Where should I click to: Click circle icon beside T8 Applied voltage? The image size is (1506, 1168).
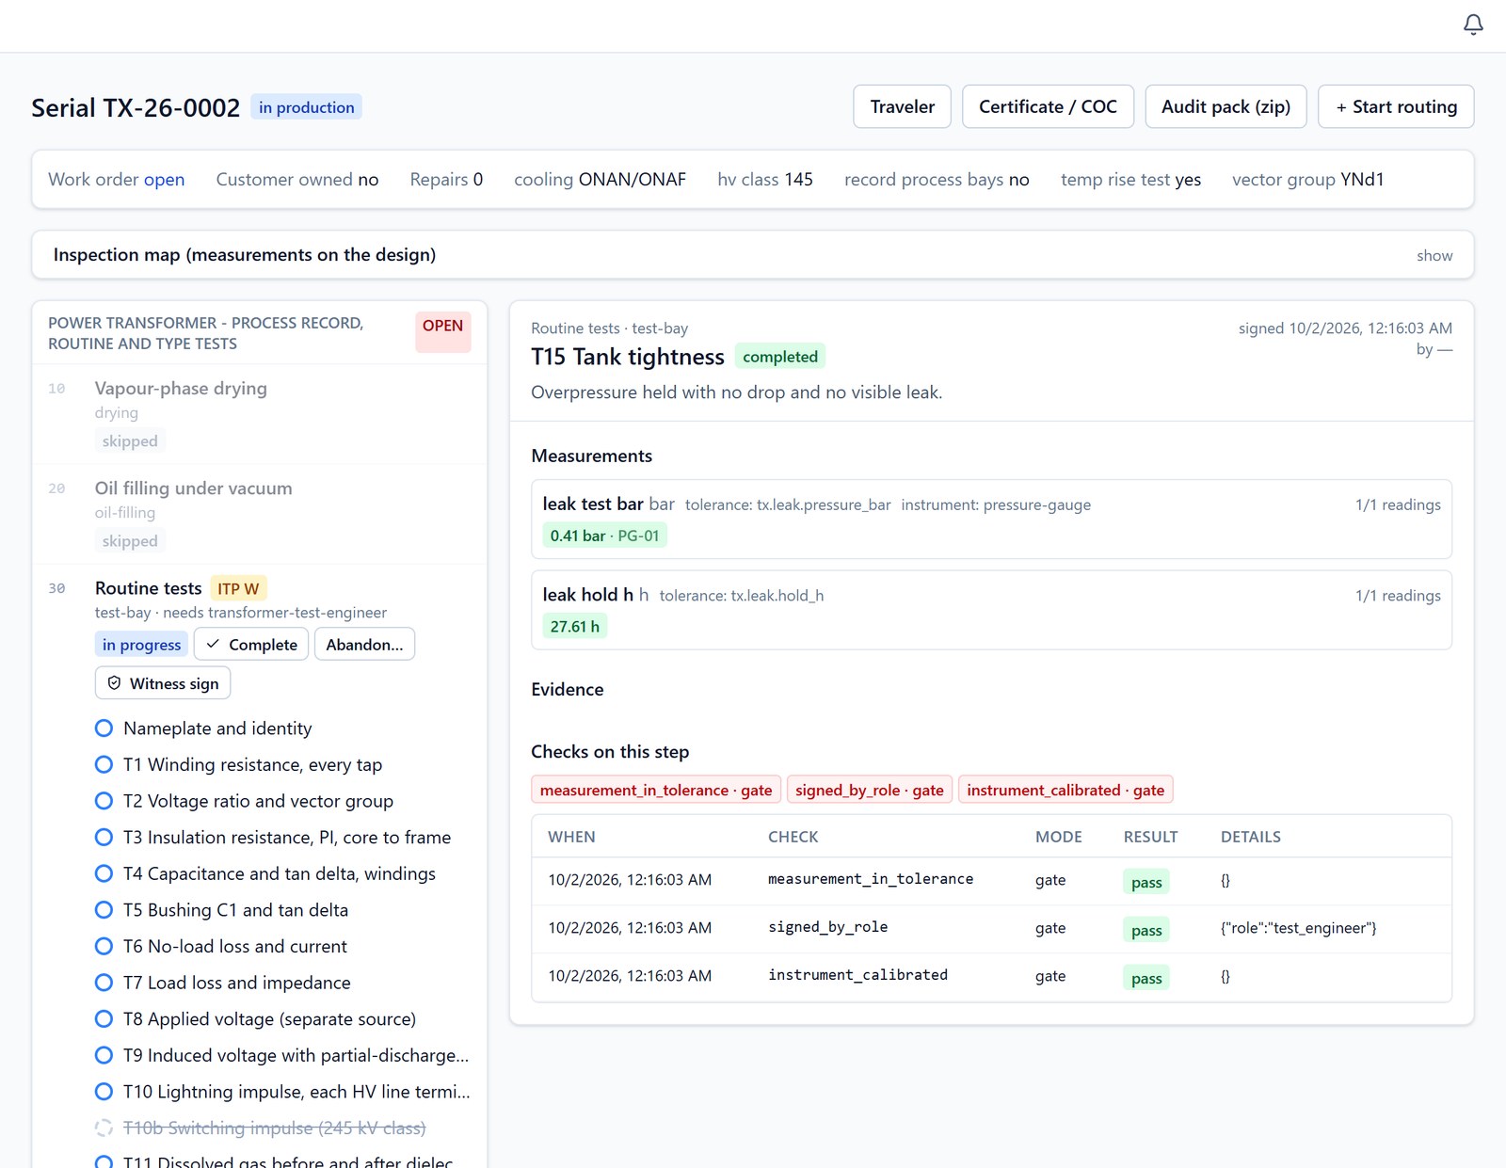104,1019
